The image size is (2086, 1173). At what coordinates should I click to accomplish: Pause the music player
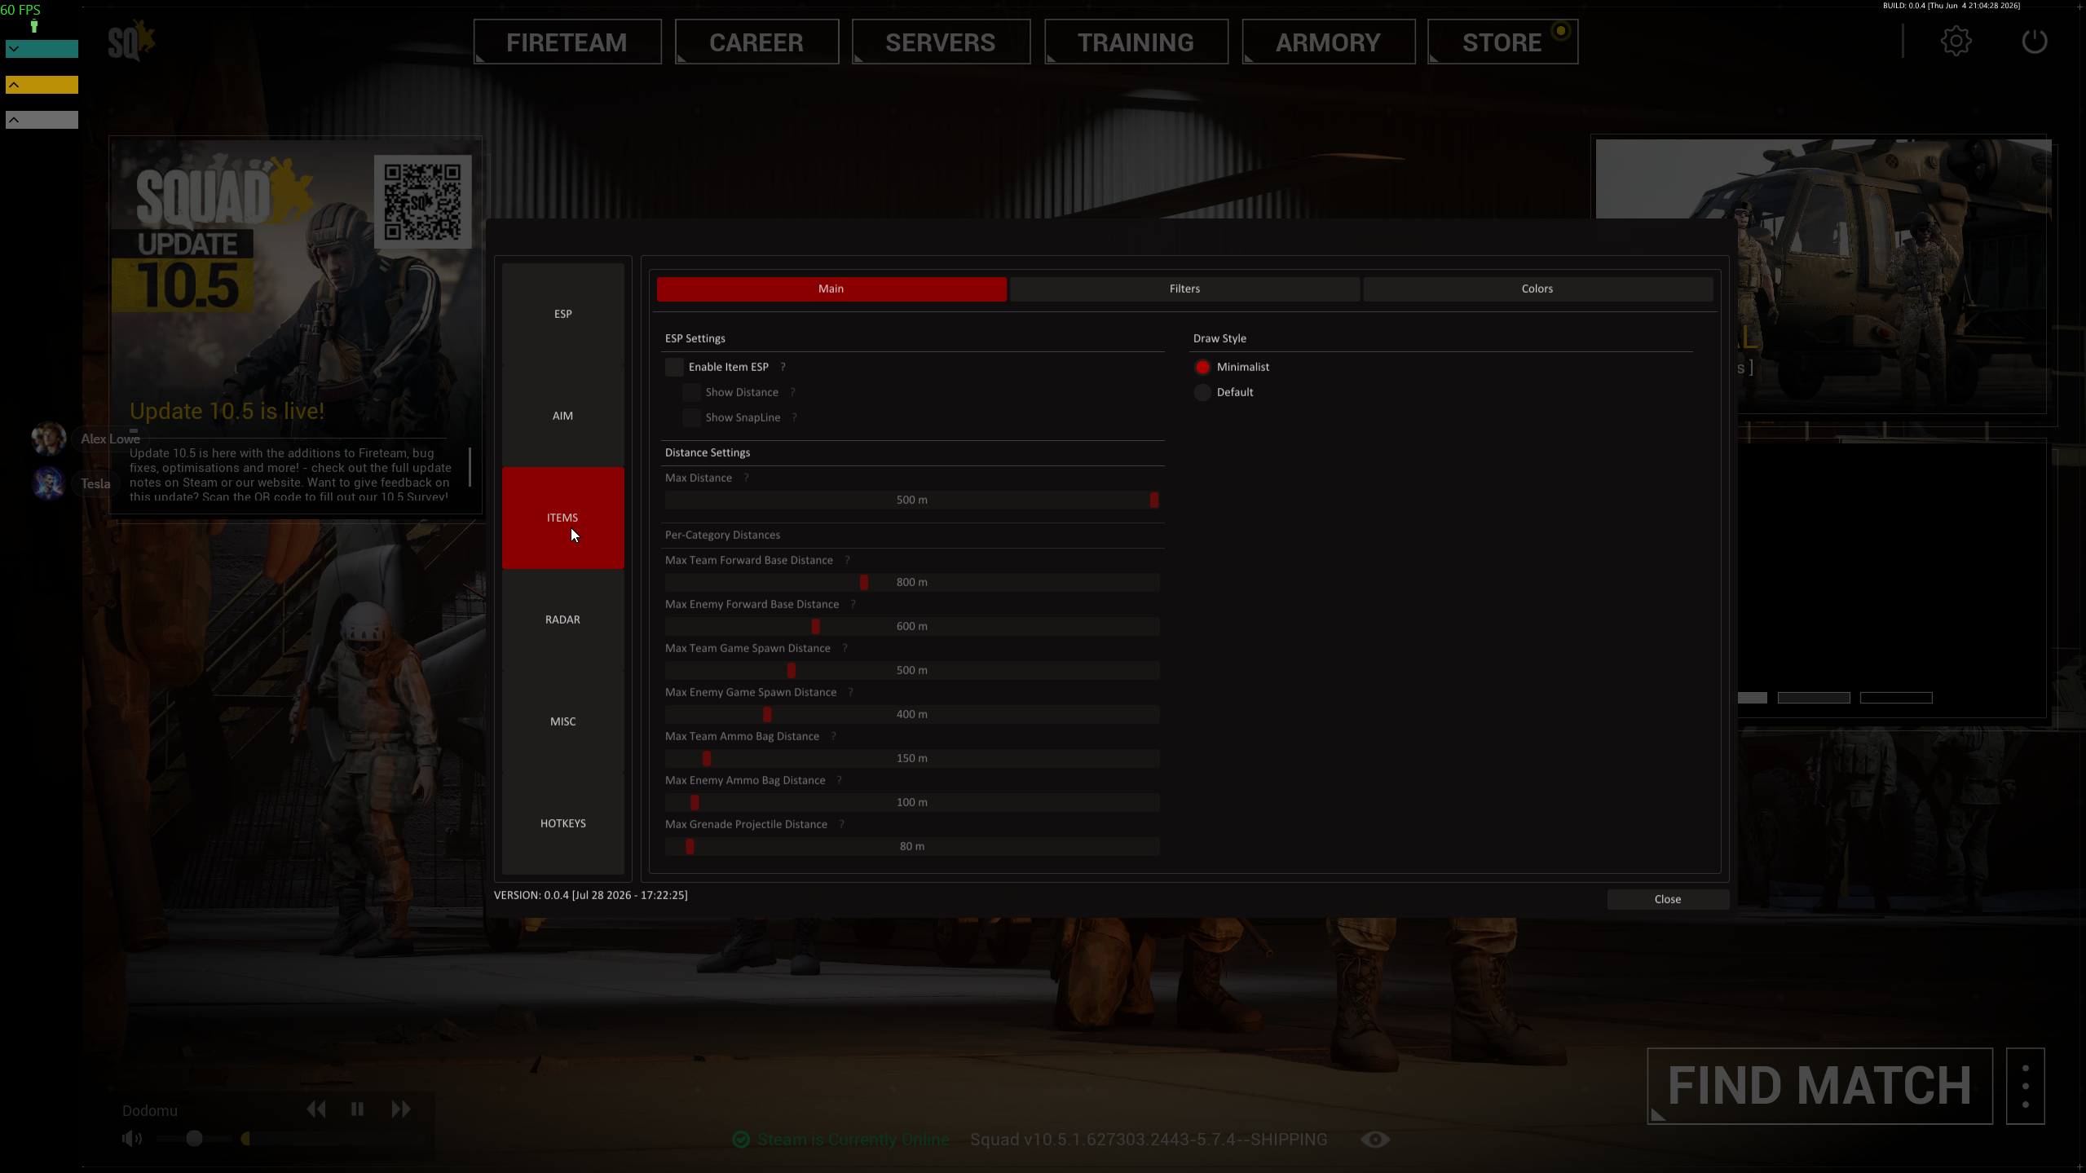point(357,1109)
